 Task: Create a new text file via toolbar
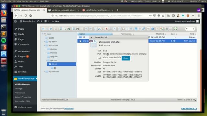point(65,29)
